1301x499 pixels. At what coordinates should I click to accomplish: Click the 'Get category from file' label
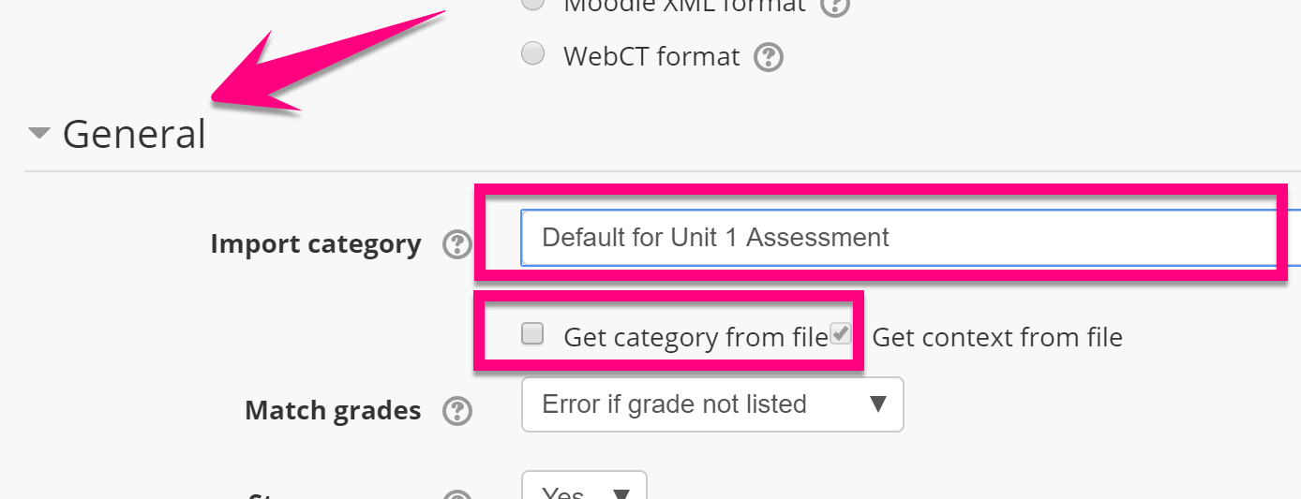tap(695, 337)
